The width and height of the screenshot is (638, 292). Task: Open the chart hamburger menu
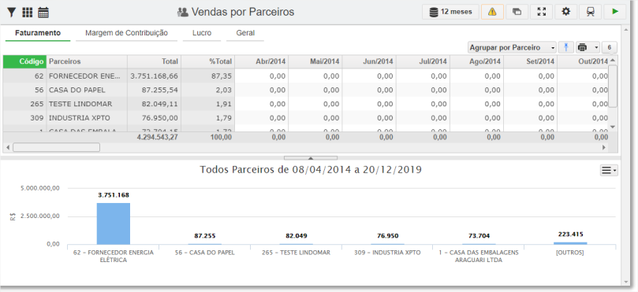[609, 171]
